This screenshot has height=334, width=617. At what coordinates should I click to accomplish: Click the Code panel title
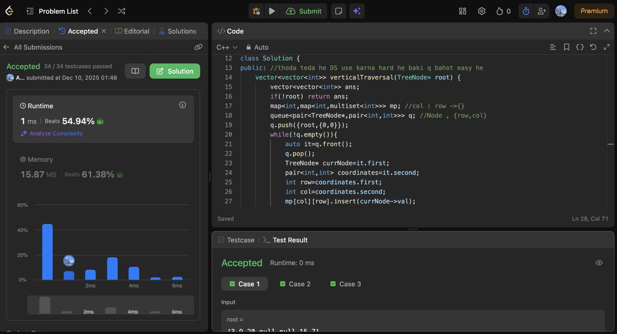point(230,31)
